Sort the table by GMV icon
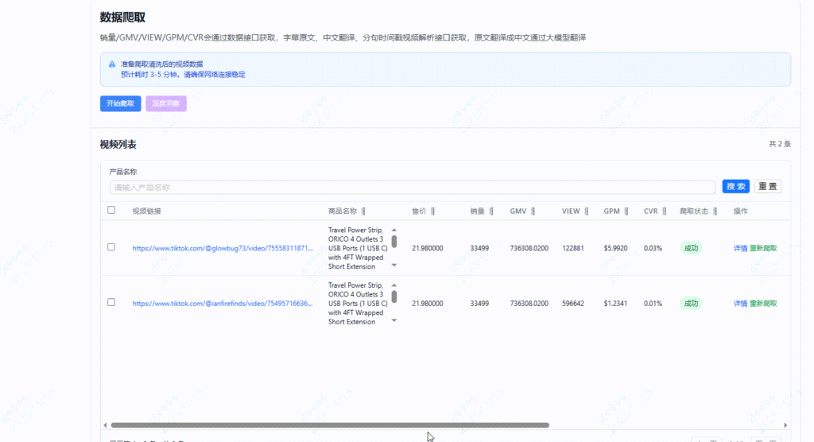Image resolution: width=814 pixels, height=442 pixels. click(x=533, y=211)
